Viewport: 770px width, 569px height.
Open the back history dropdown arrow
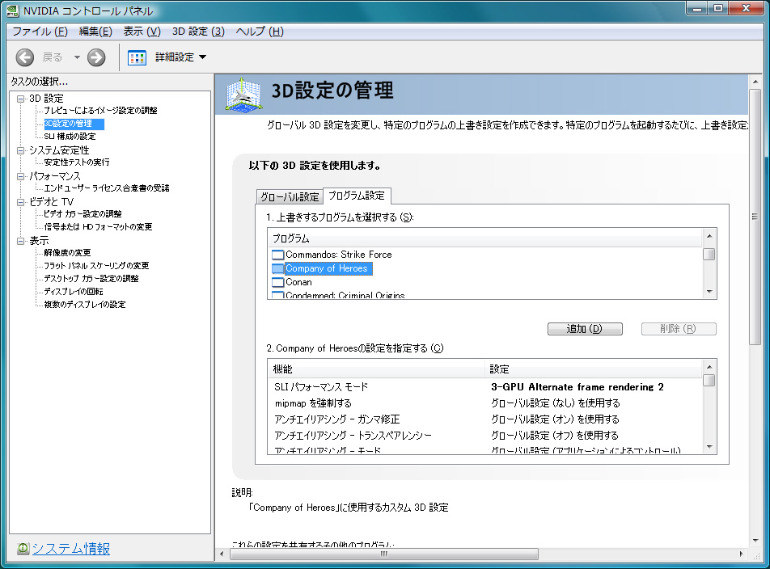77,57
